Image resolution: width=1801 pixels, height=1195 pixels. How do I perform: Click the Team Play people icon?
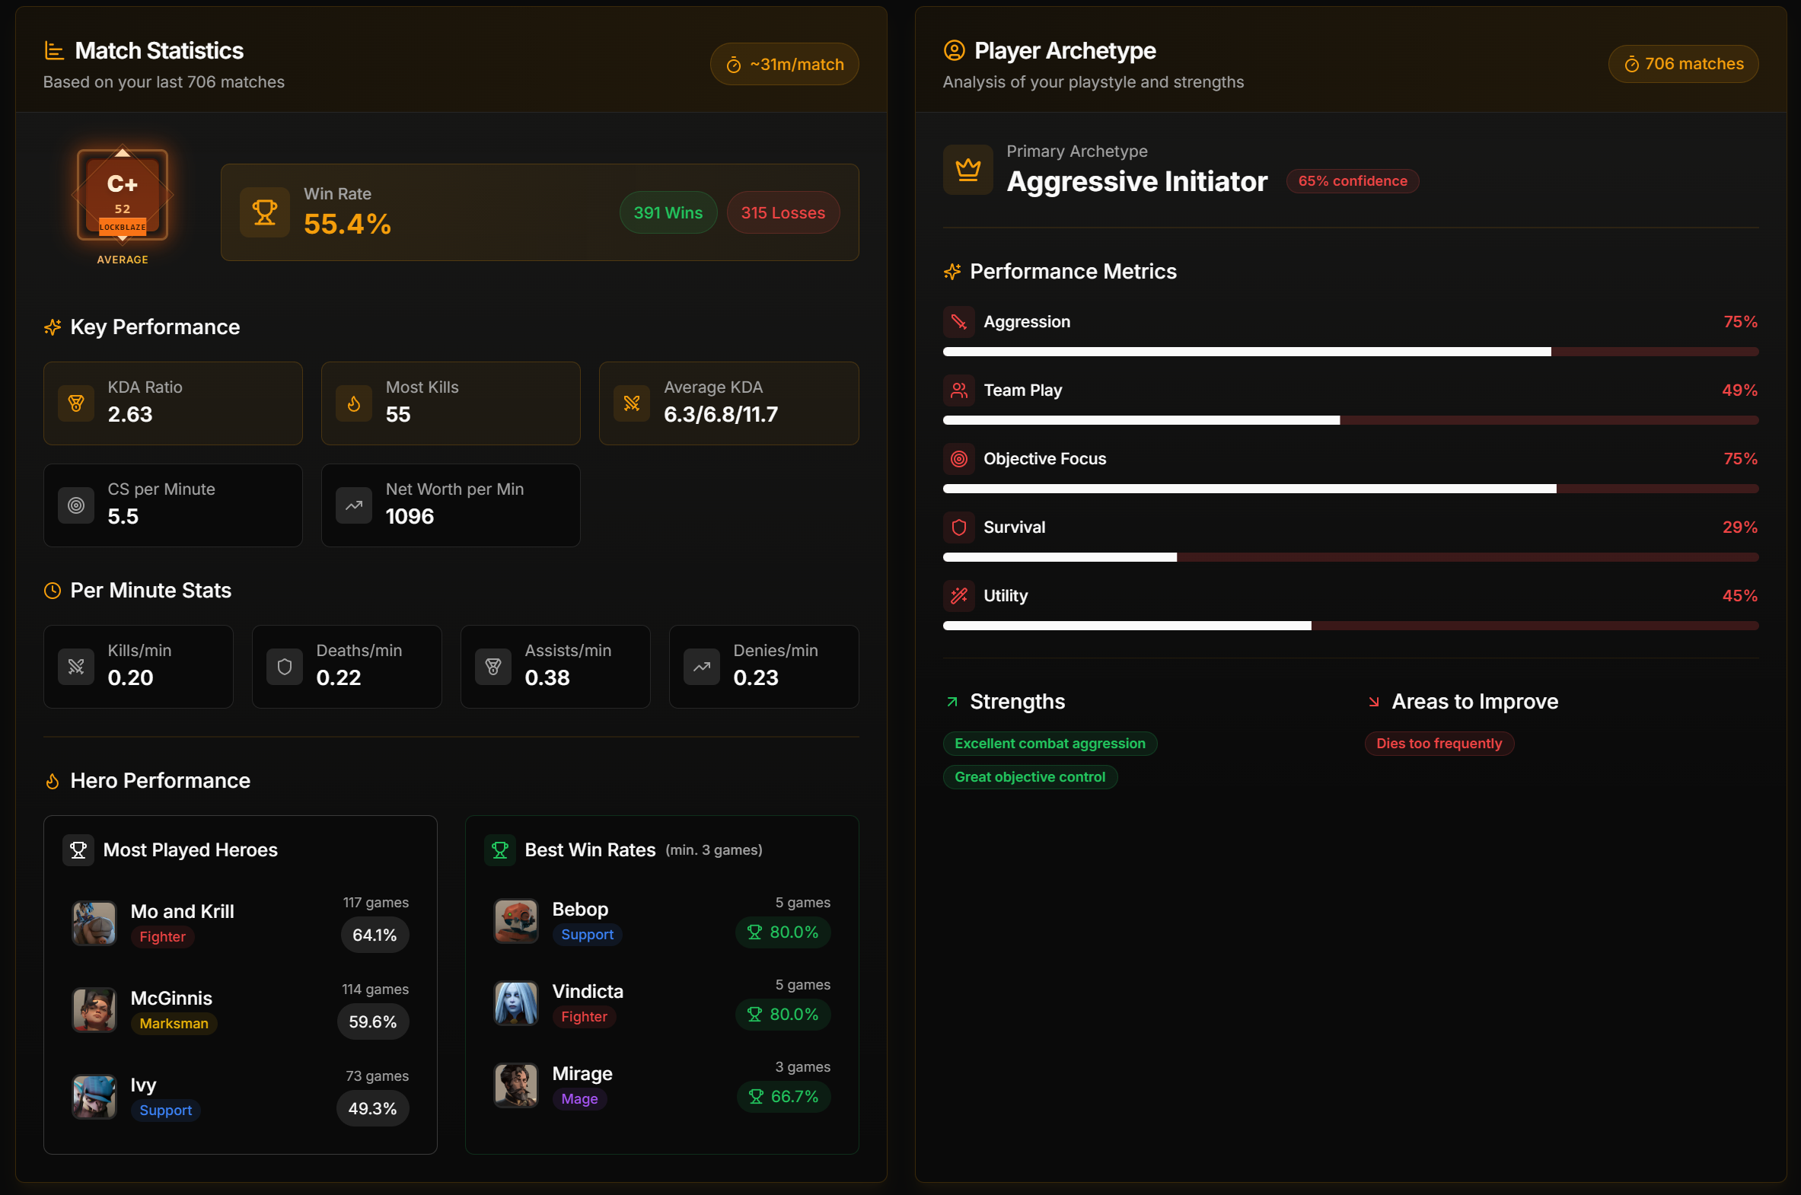(959, 390)
